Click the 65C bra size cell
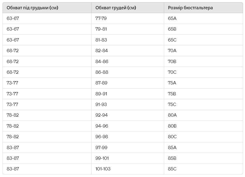 click(172, 40)
